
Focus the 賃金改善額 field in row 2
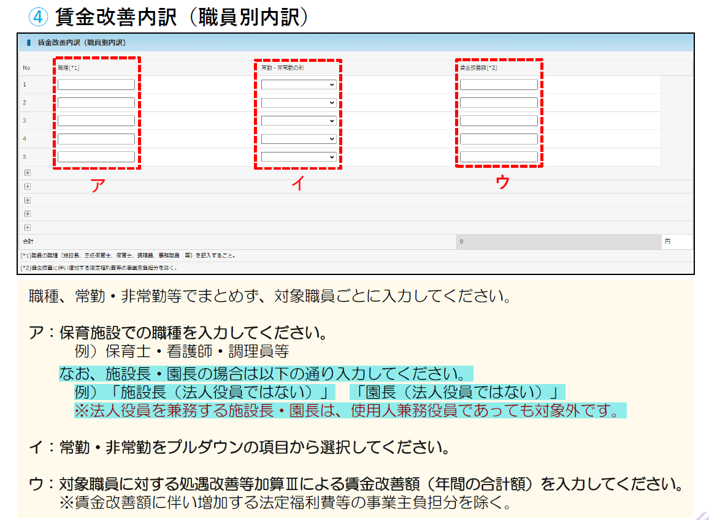tap(499, 103)
